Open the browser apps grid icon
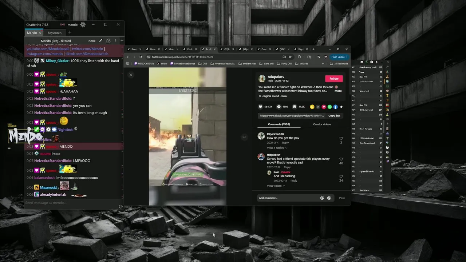 (127, 64)
